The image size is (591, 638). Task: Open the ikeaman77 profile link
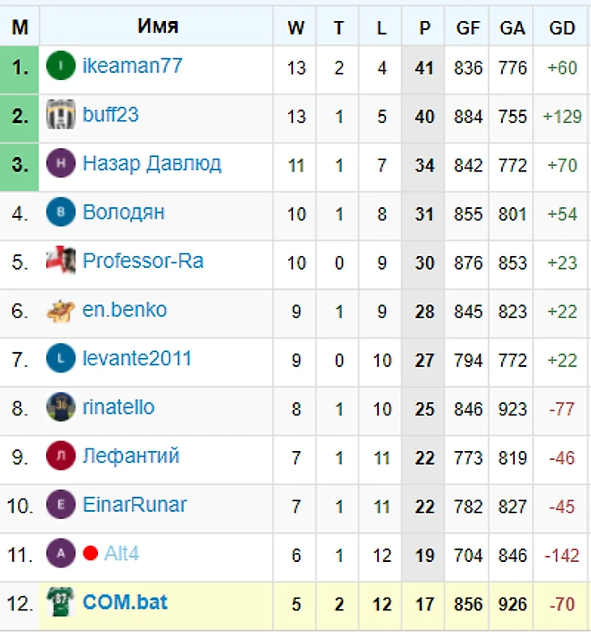(x=132, y=66)
